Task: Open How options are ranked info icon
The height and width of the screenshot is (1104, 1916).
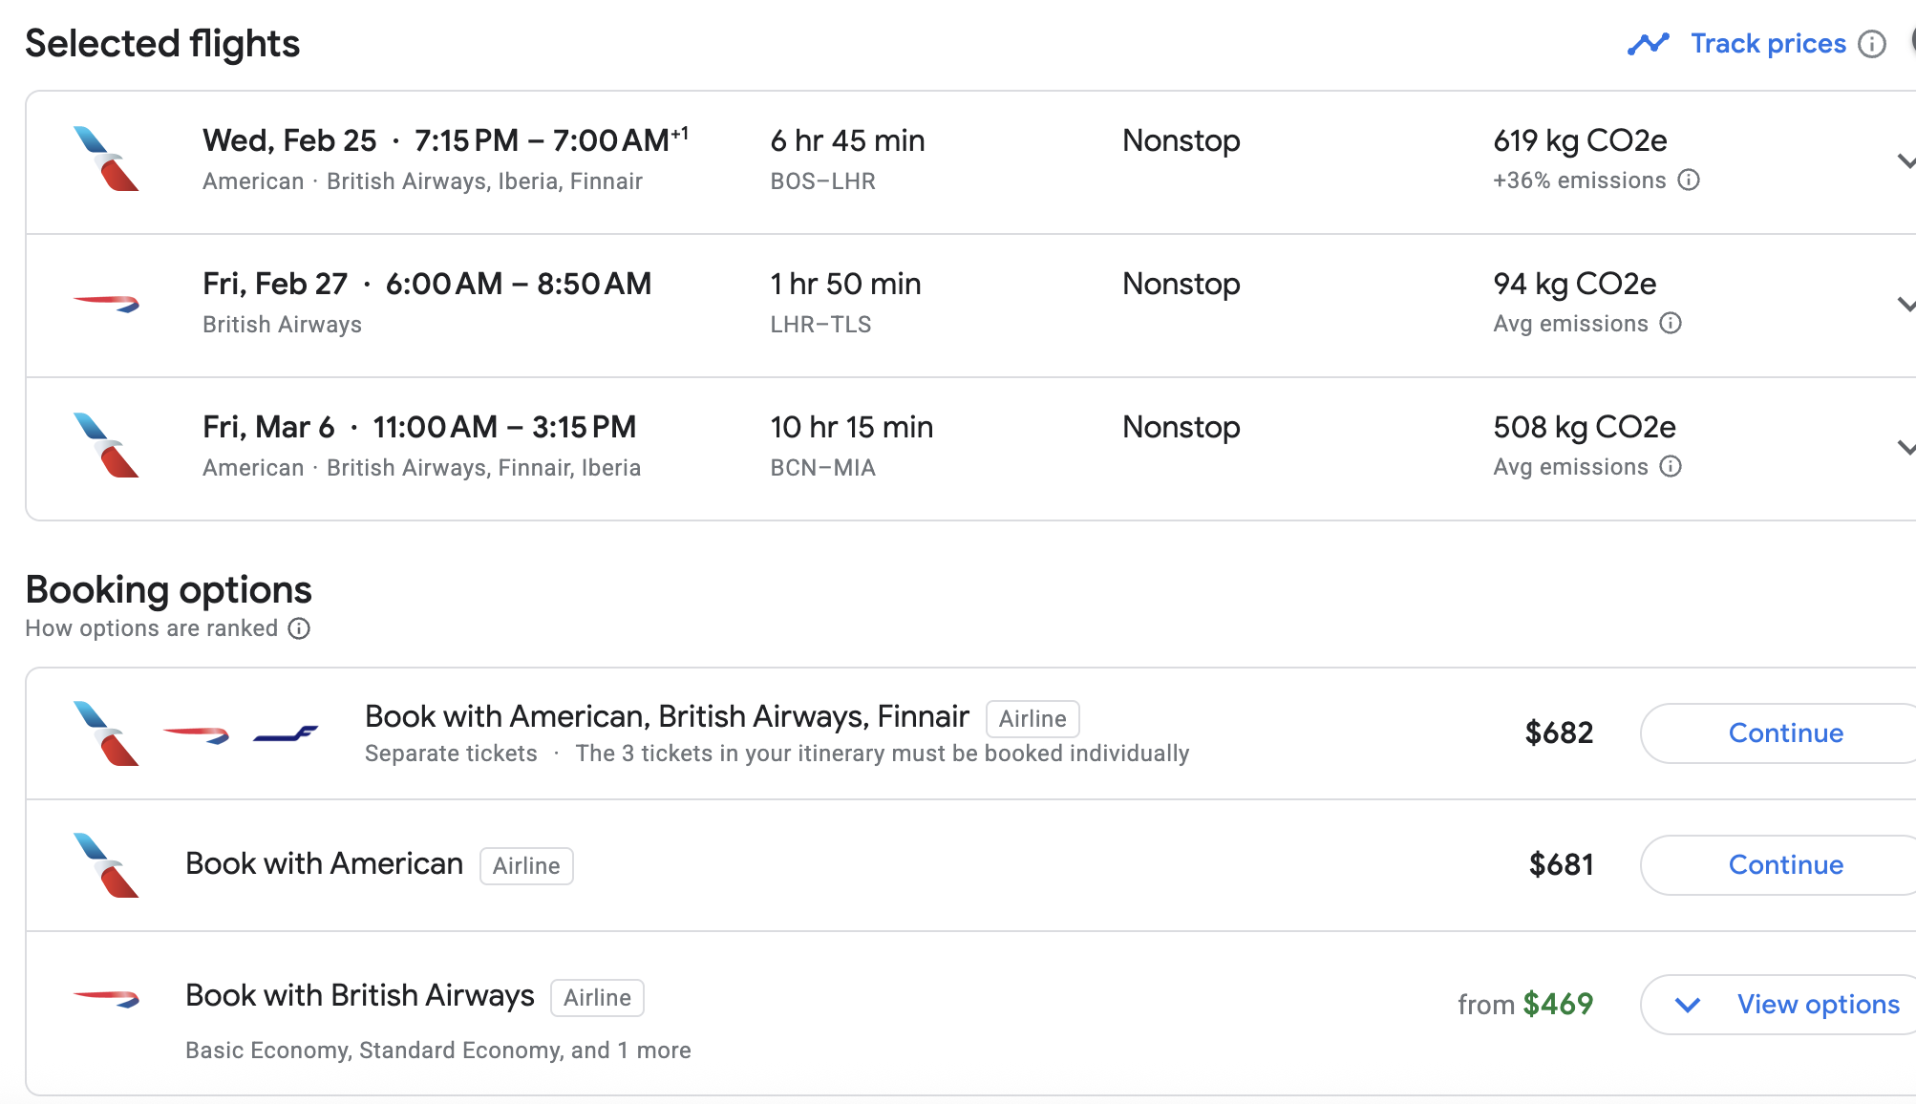Action: click(299, 628)
